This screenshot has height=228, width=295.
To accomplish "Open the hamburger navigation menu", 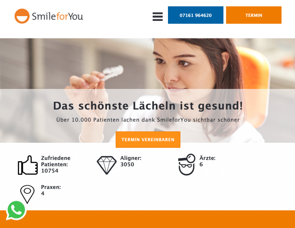I will [158, 16].
